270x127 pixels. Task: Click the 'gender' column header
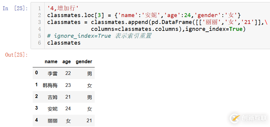[84, 61]
